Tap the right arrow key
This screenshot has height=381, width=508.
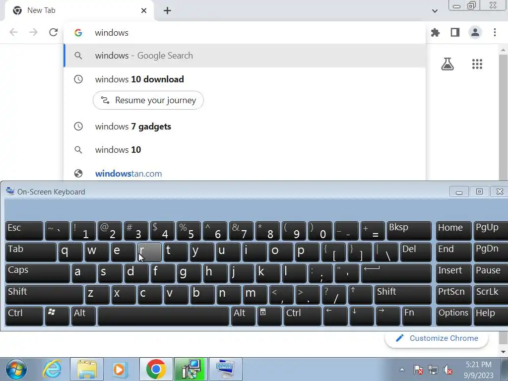(388, 316)
